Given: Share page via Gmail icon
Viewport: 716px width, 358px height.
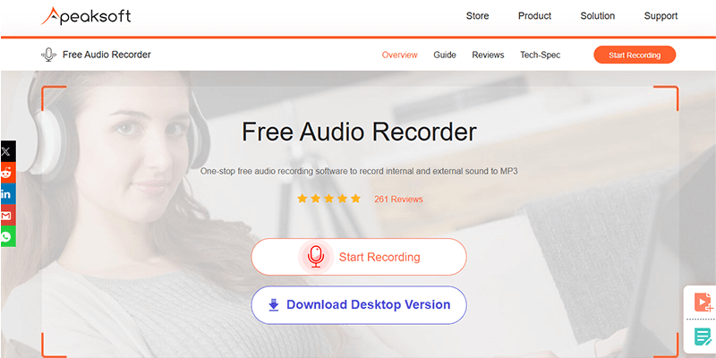Looking at the screenshot, I should pos(8,215).
